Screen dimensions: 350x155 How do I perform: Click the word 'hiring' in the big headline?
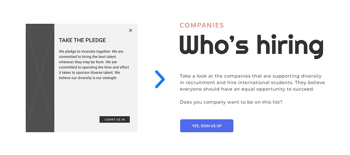click(x=290, y=46)
